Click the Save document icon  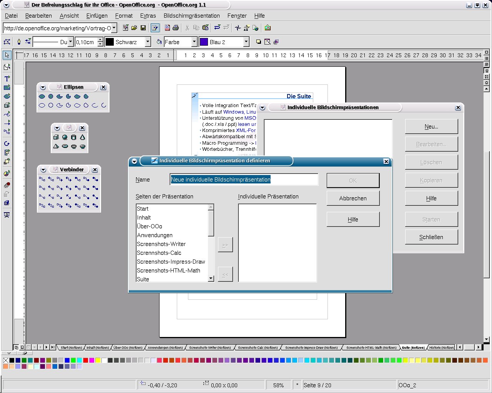[x=143, y=28]
